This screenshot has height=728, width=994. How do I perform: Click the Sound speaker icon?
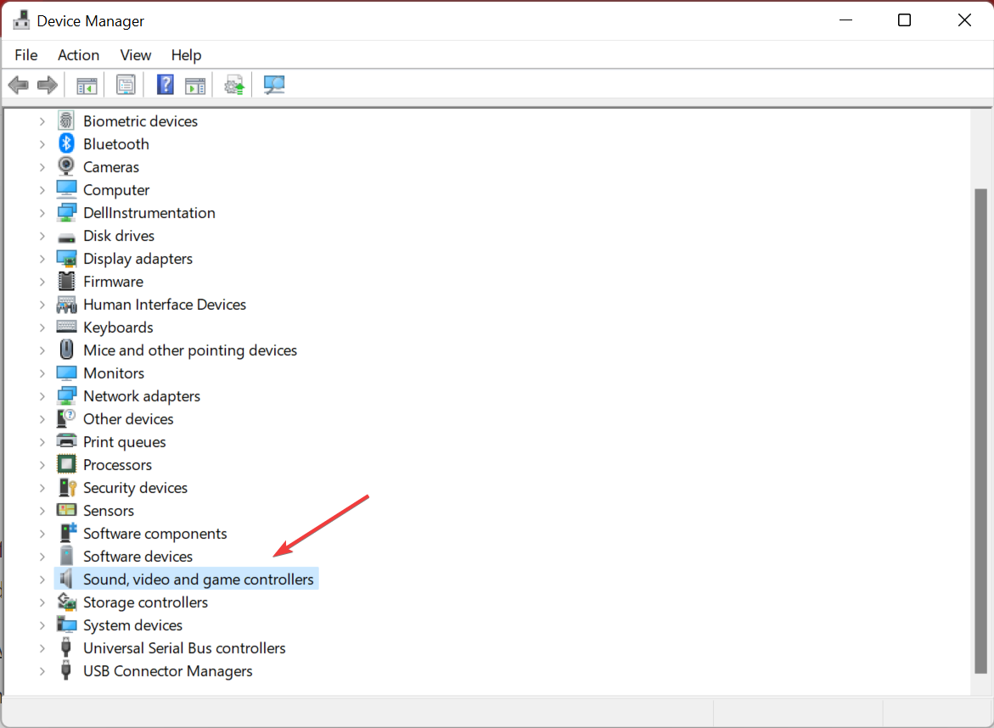[x=66, y=579]
